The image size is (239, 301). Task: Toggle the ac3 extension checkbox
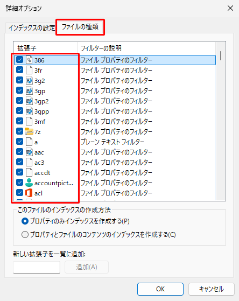tap(19, 162)
